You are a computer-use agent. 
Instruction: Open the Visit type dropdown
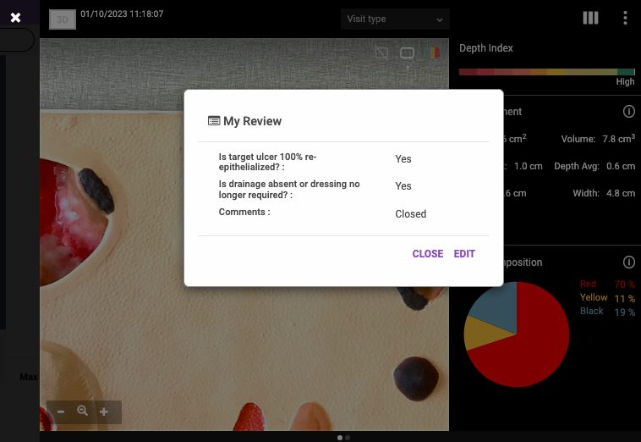point(395,19)
